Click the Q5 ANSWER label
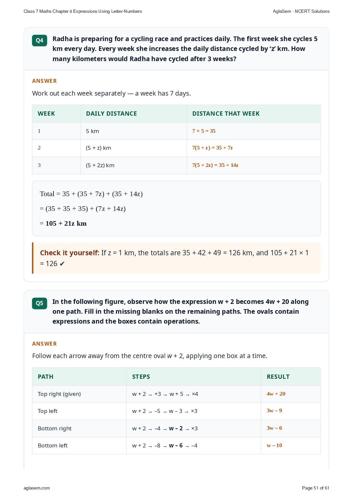 44,344
